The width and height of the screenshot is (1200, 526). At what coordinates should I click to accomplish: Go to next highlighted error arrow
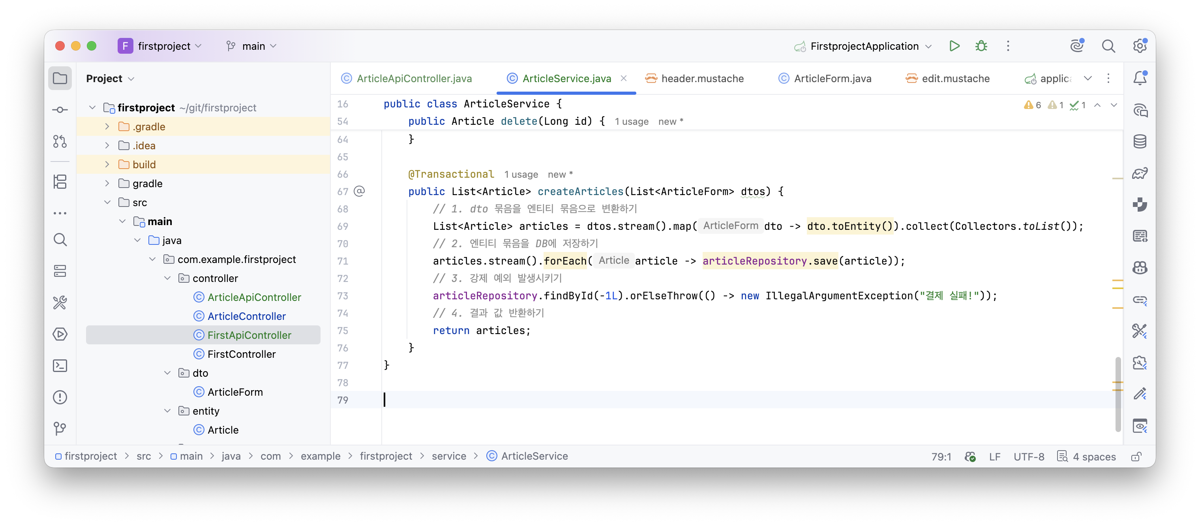(x=1113, y=105)
